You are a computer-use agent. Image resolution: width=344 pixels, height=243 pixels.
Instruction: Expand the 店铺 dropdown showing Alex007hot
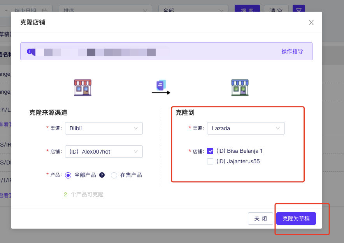click(104, 152)
